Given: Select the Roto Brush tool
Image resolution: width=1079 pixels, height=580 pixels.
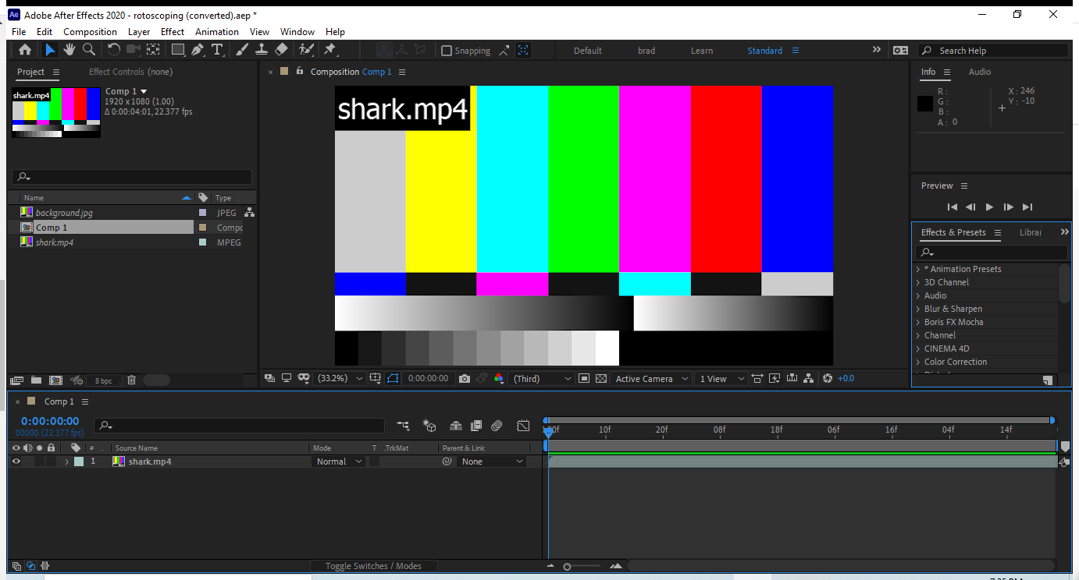Looking at the screenshot, I should 306,50.
